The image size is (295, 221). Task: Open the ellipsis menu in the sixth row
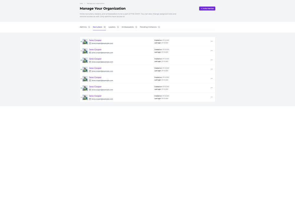pos(212,88)
